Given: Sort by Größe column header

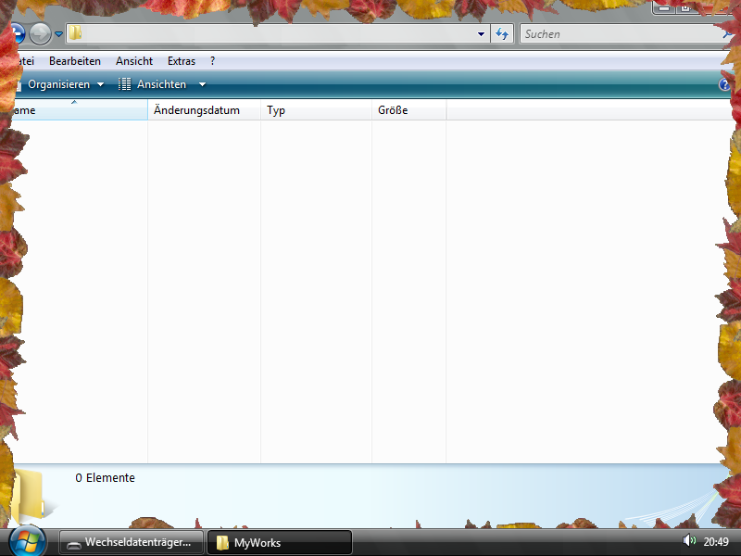Looking at the screenshot, I should click(393, 110).
